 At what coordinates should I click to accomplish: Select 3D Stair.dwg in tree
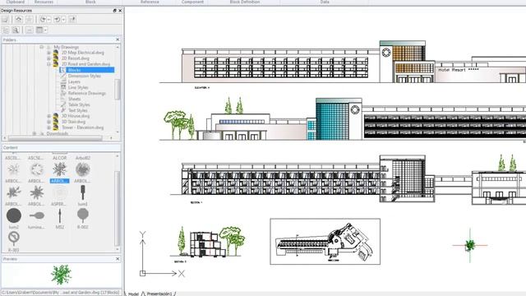[73, 122]
